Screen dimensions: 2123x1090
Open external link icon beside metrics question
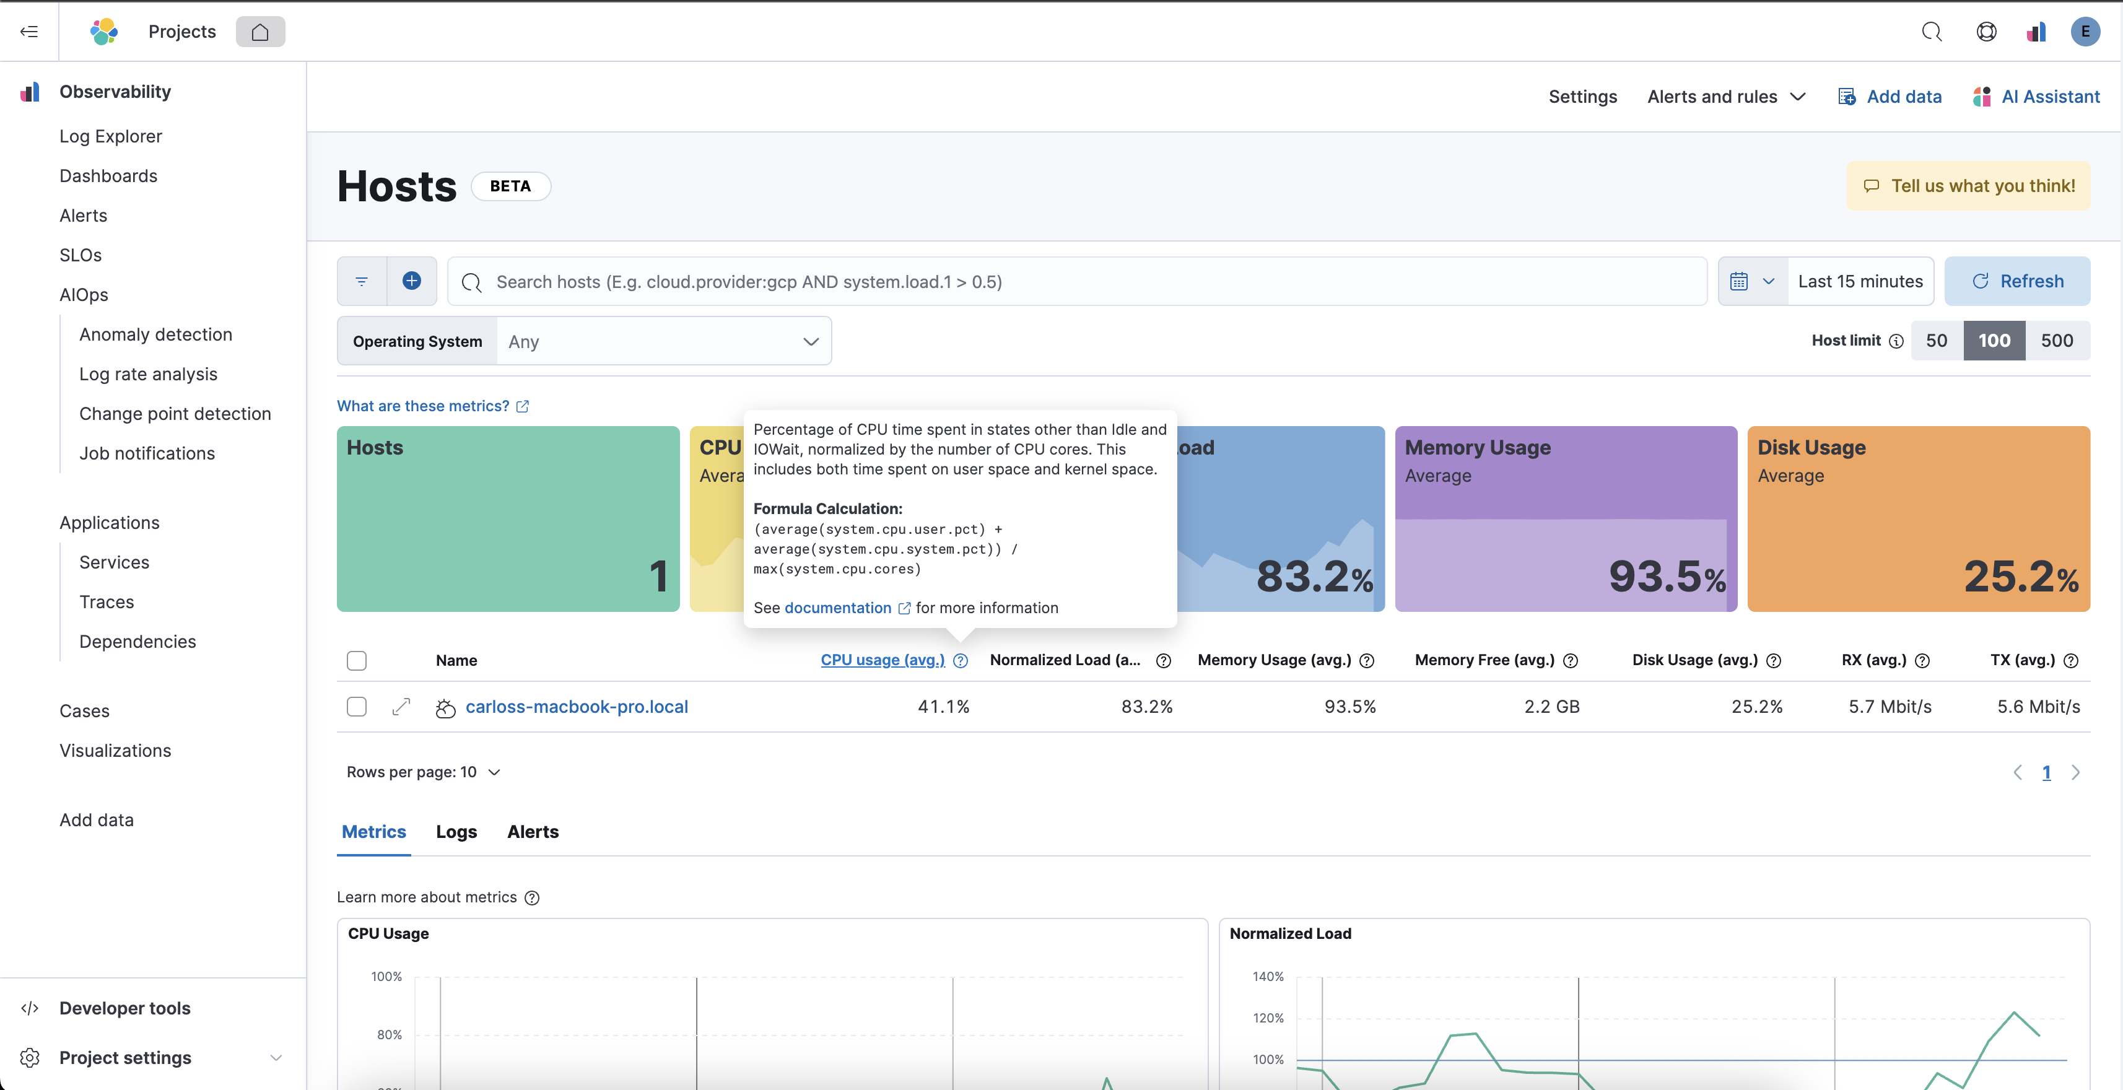[523, 406]
